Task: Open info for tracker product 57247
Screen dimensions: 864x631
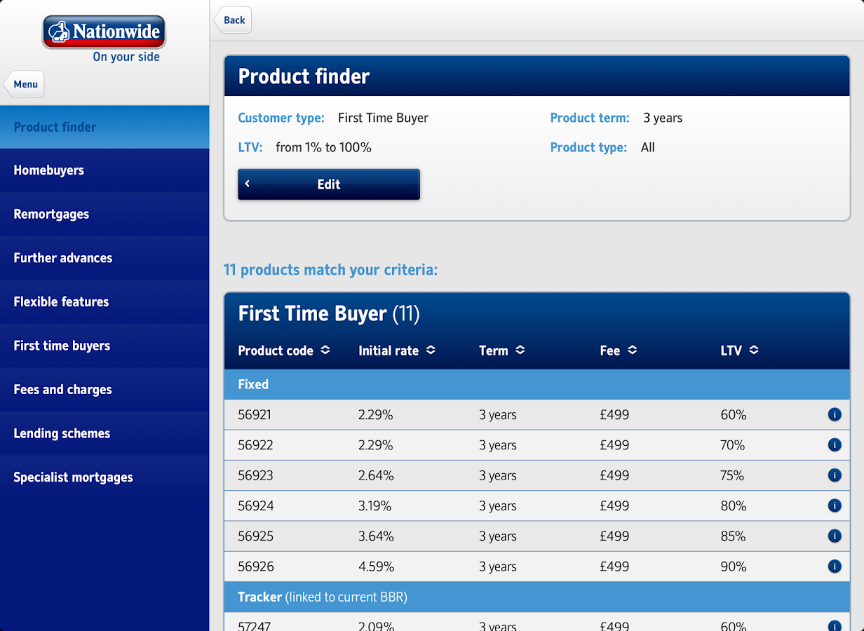Action: tap(835, 626)
